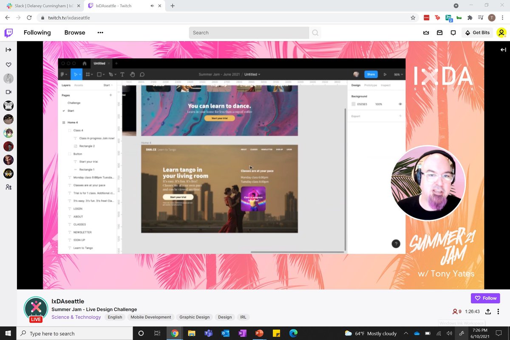510x340 pixels.
Task: Collapse the chat panel arrow
Action: click(x=503, y=50)
